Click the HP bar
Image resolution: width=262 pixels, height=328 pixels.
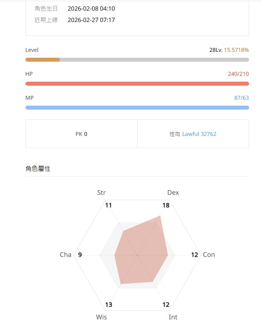coord(137,84)
